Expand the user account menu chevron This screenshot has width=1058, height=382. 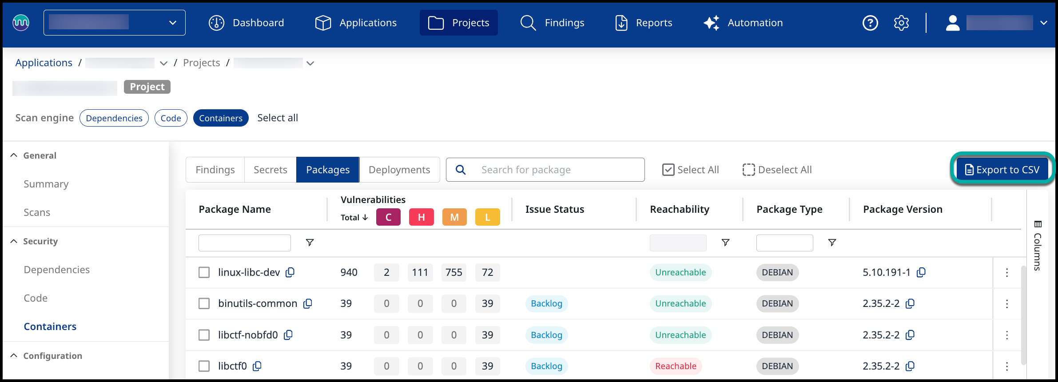pyautogui.click(x=1043, y=23)
